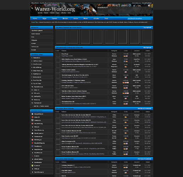This screenshot has width=183, height=177.
Task: Open Letzte Uploads in Navigation
Action: [x=35, y=34]
